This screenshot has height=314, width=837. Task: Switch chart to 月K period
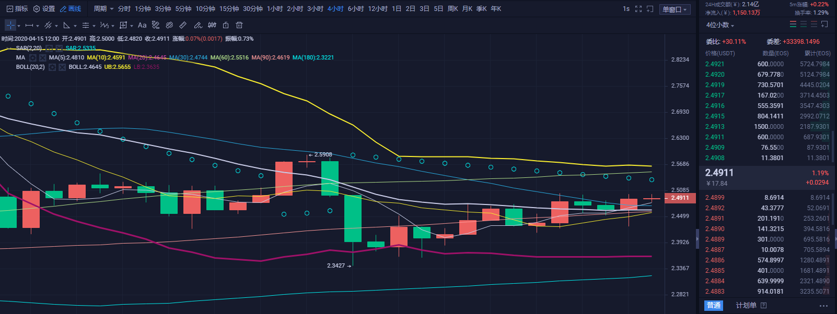pyautogui.click(x=467, y=9)
